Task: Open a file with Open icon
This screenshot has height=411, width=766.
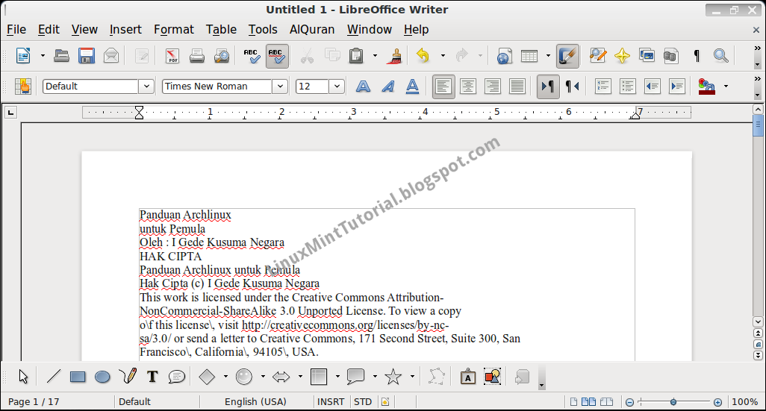Action: (x=61, y=56)
